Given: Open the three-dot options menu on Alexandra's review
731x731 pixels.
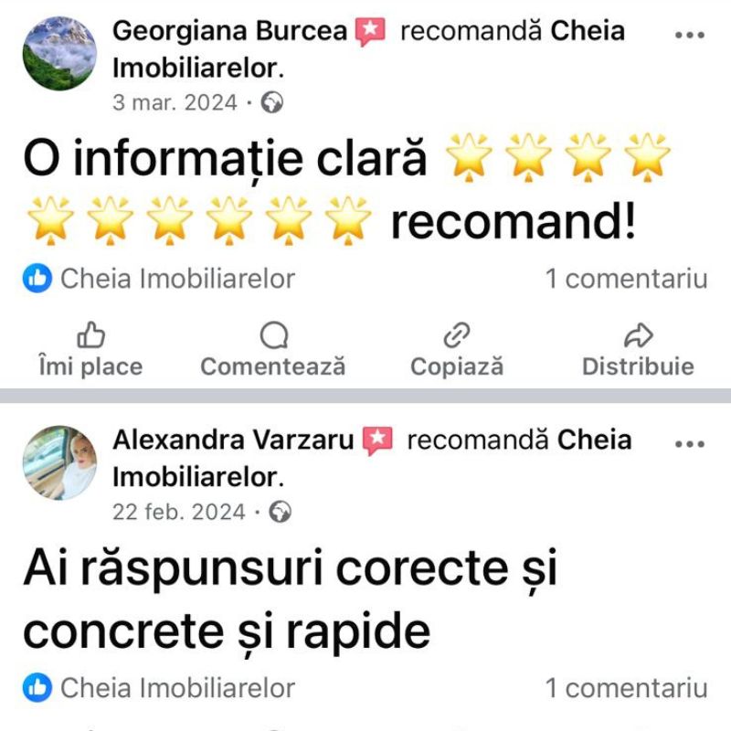Looking at the screenshot, I should tap(690, 444).
